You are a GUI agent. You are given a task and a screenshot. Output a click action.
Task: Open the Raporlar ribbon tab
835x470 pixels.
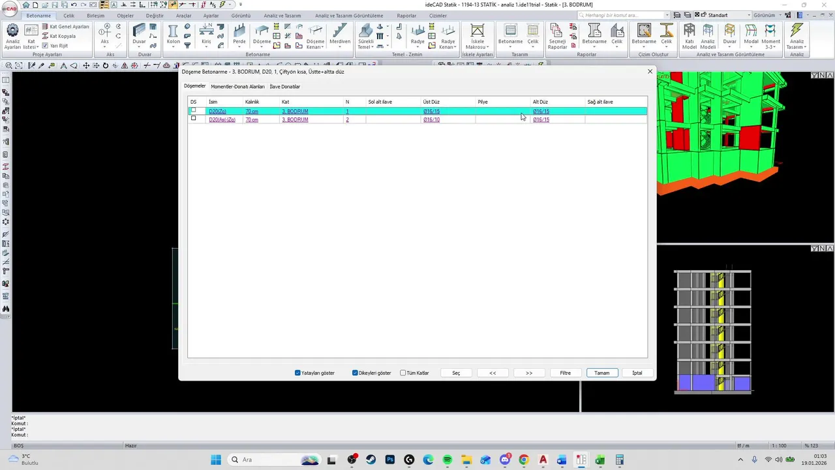click(406, 16)
